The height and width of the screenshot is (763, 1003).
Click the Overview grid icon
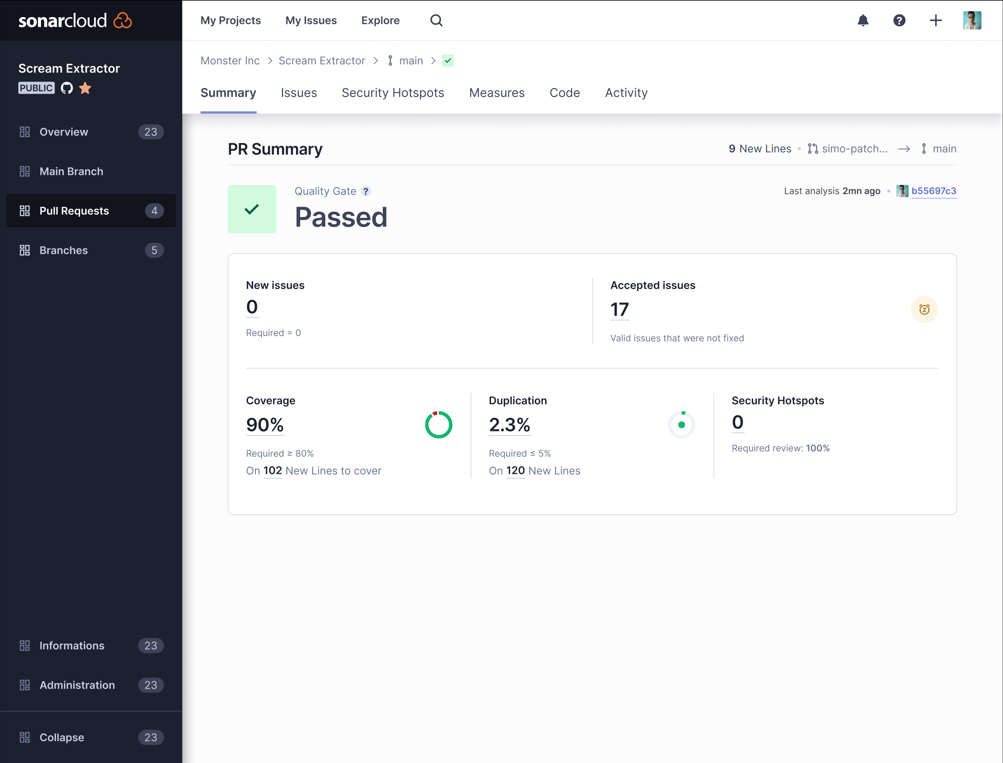click(x=25, y=132)
